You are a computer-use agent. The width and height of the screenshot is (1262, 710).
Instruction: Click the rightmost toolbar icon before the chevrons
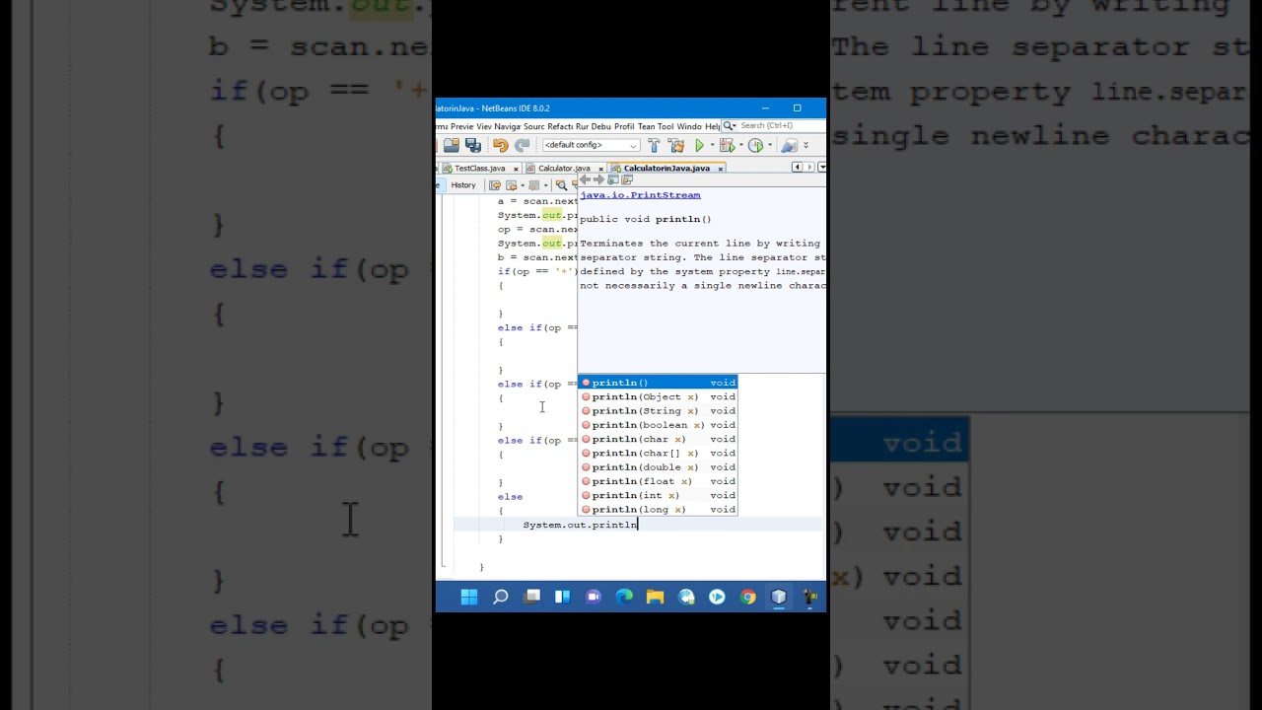pos(790,145)
